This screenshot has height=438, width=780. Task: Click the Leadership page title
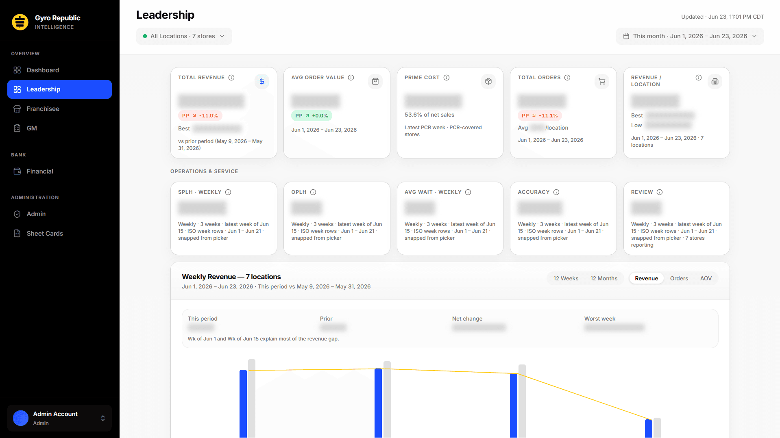165,15
